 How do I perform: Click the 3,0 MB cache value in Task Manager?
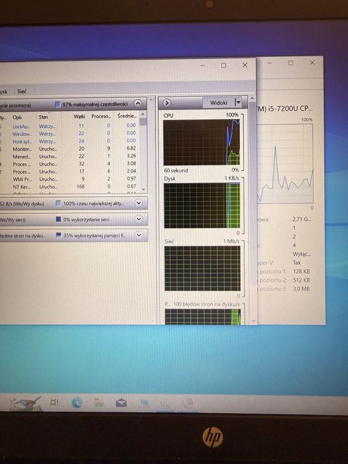pos(301,289)
